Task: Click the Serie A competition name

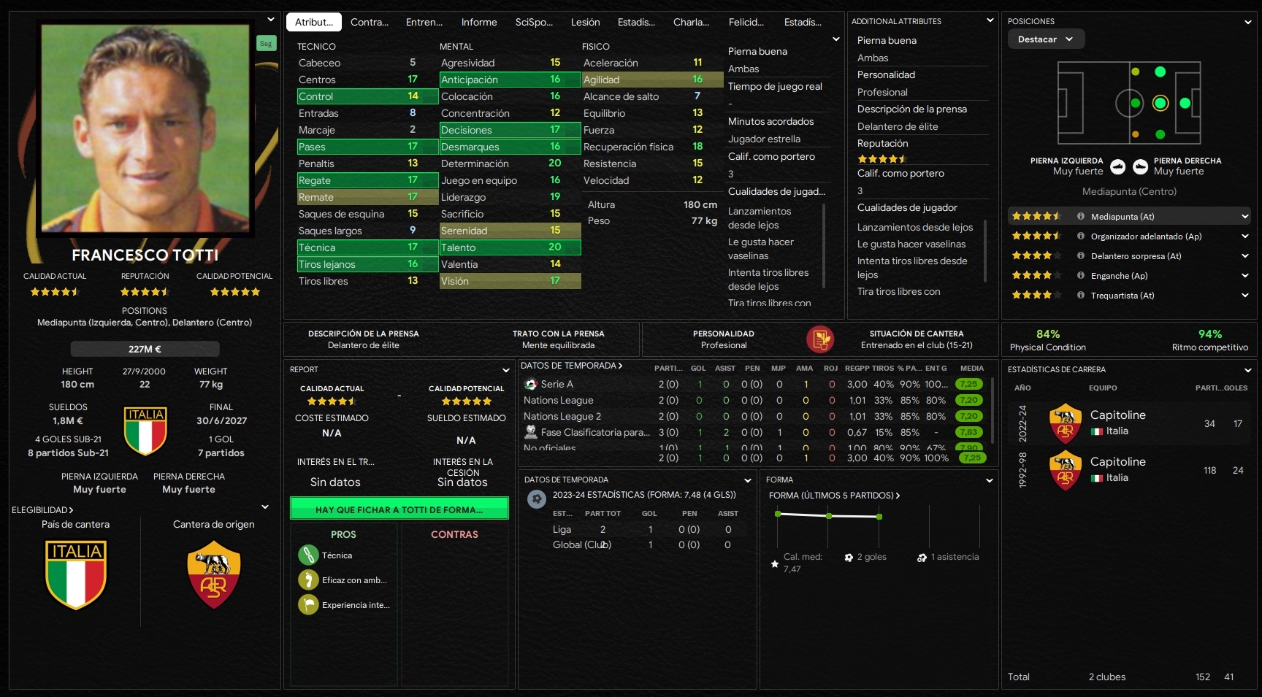Action: [557, 385]
